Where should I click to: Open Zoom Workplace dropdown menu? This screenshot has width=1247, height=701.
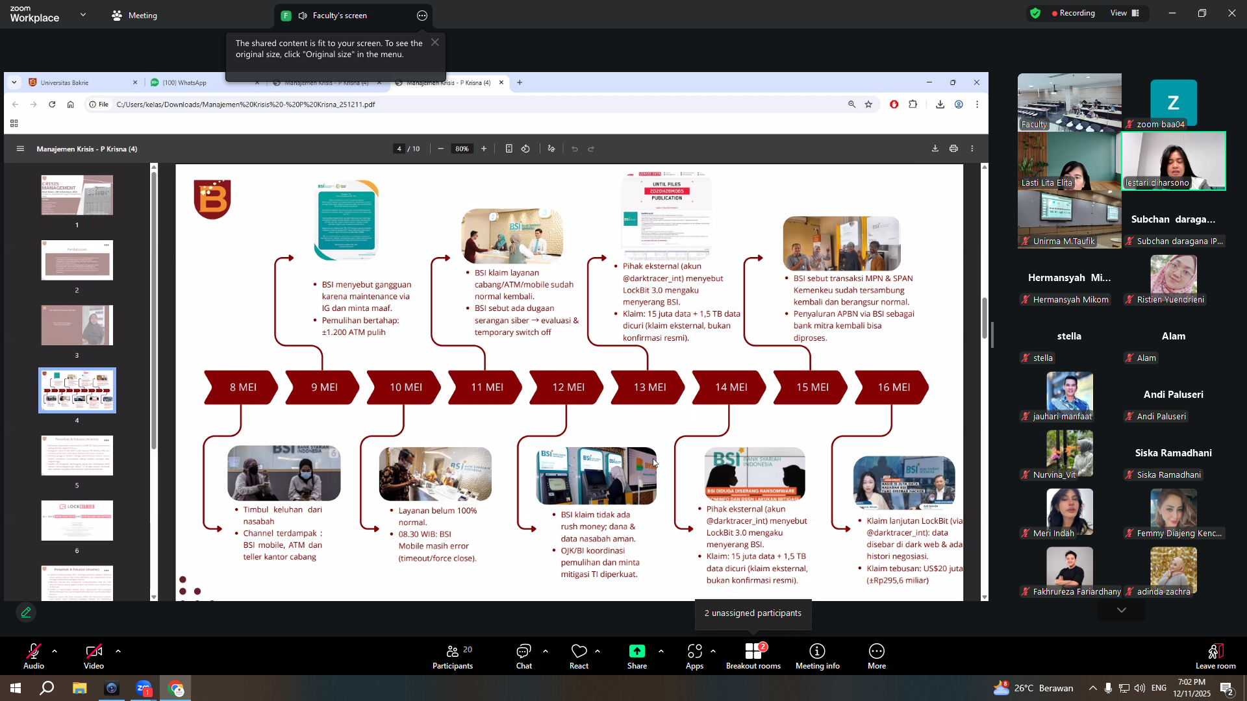[82, 14]
